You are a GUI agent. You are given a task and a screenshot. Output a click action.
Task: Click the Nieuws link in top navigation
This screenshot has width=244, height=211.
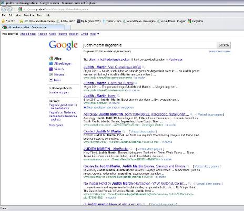tap(63, 34)
